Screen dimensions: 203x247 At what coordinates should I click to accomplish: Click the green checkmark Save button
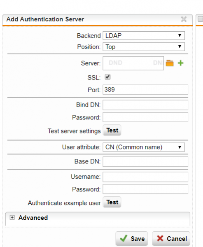pyautogui.click(x=132, y=238)
